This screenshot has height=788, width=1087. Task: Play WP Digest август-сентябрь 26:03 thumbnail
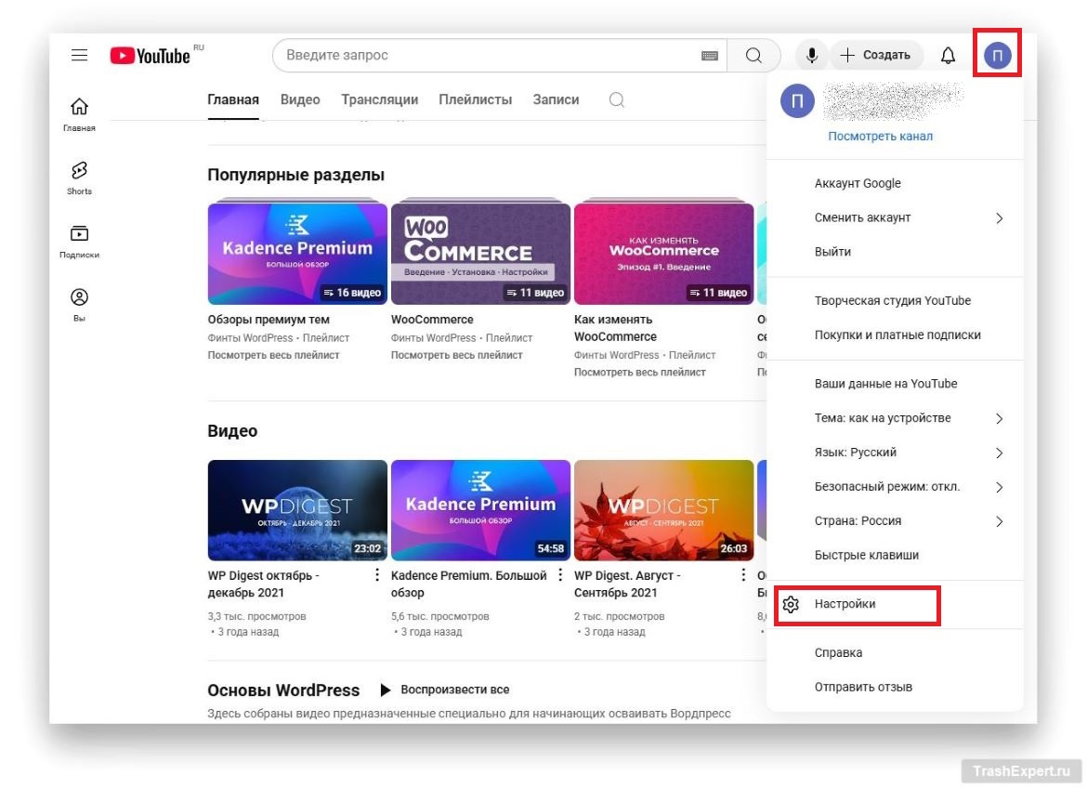663,510
